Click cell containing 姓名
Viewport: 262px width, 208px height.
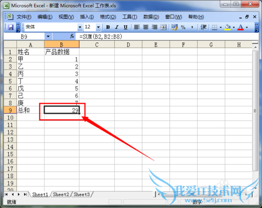click(30, 52)
